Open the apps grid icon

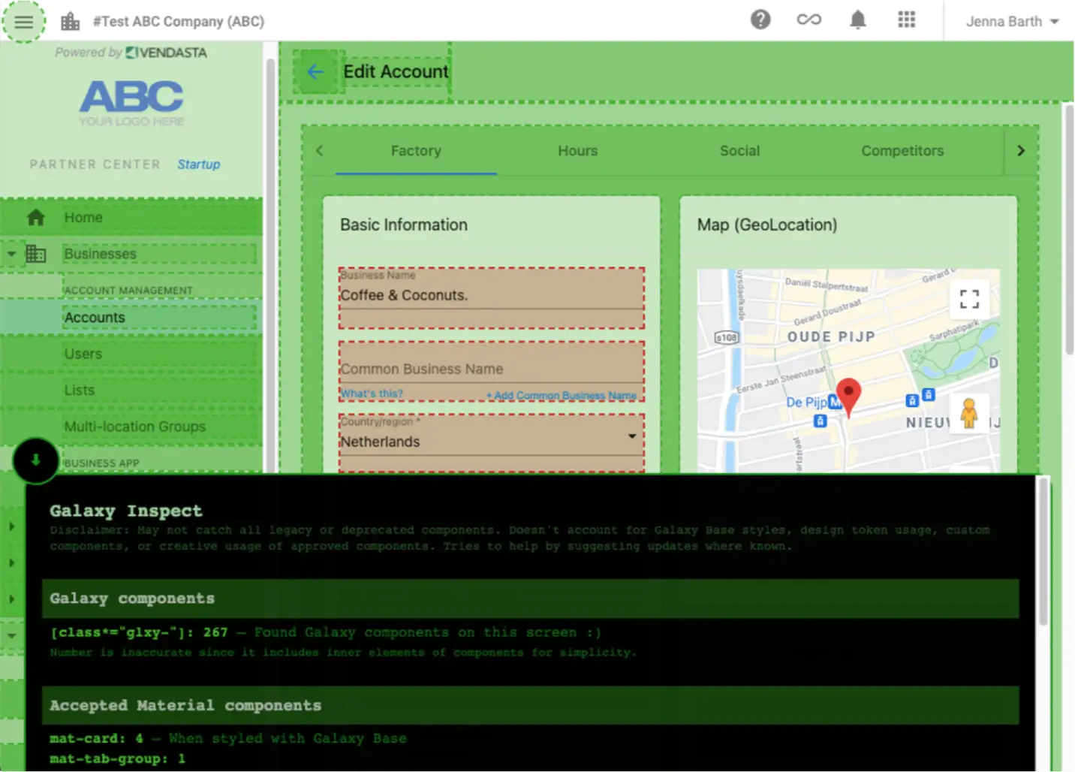pyautogui.click(x=907, y=21)
